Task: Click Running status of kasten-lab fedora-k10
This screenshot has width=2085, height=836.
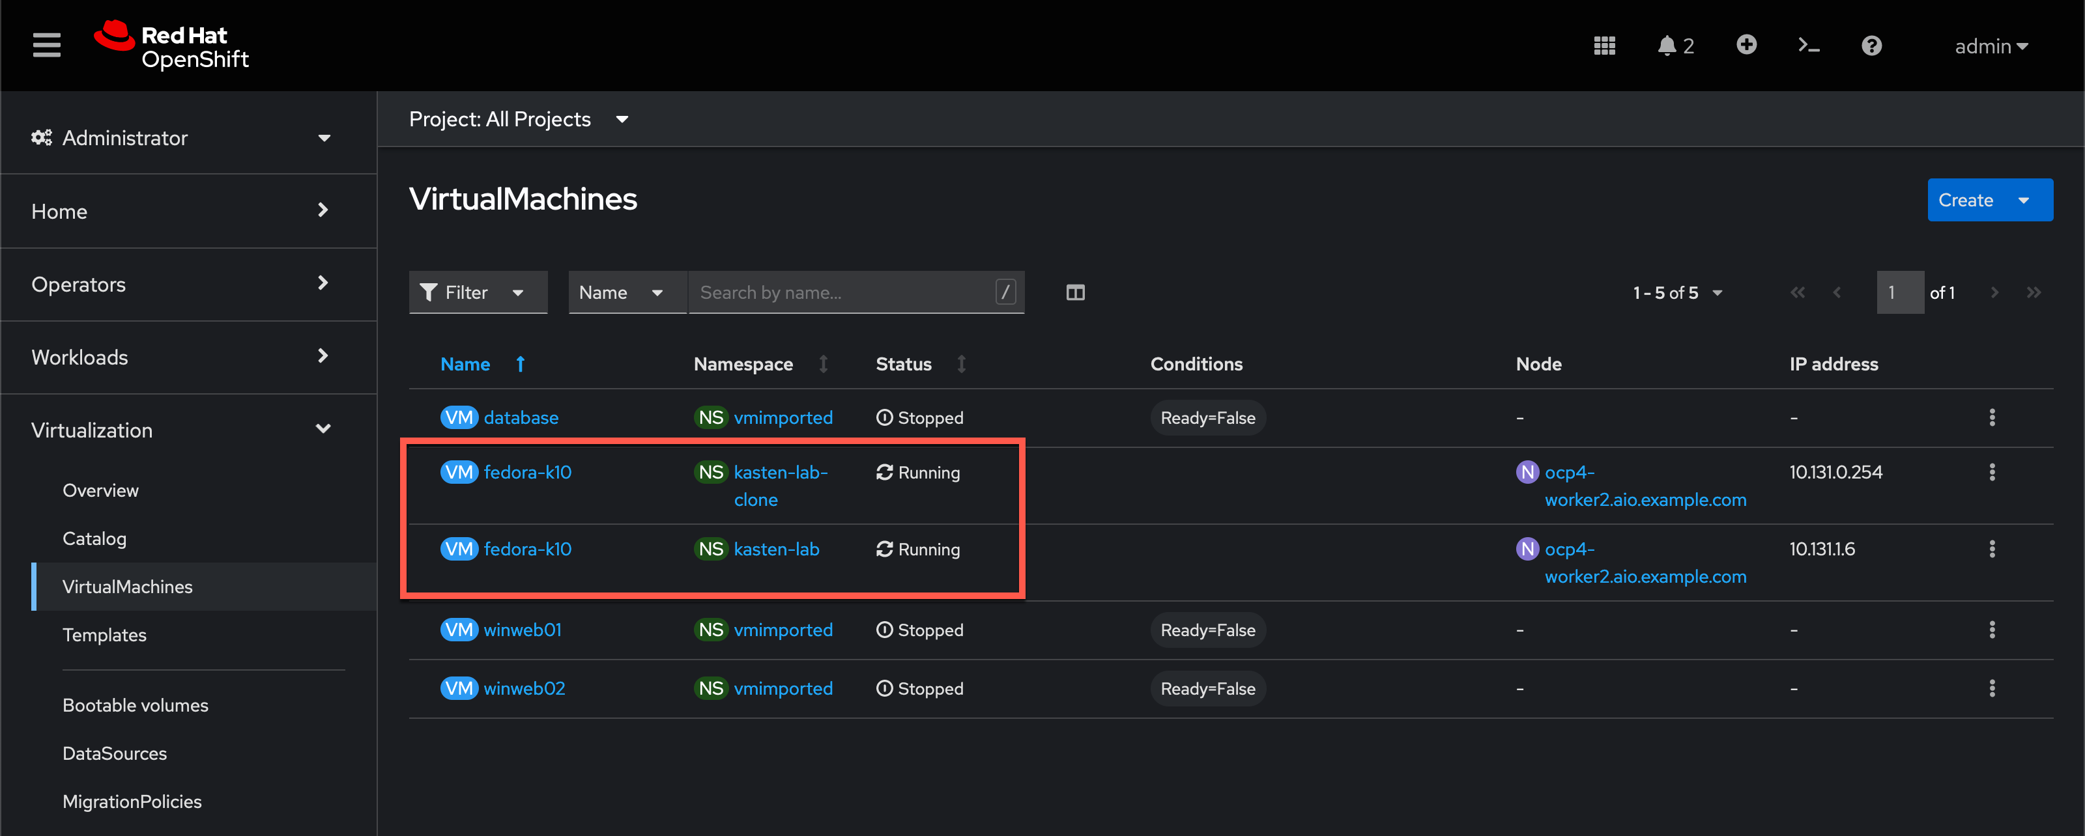Action: (919, 549)
